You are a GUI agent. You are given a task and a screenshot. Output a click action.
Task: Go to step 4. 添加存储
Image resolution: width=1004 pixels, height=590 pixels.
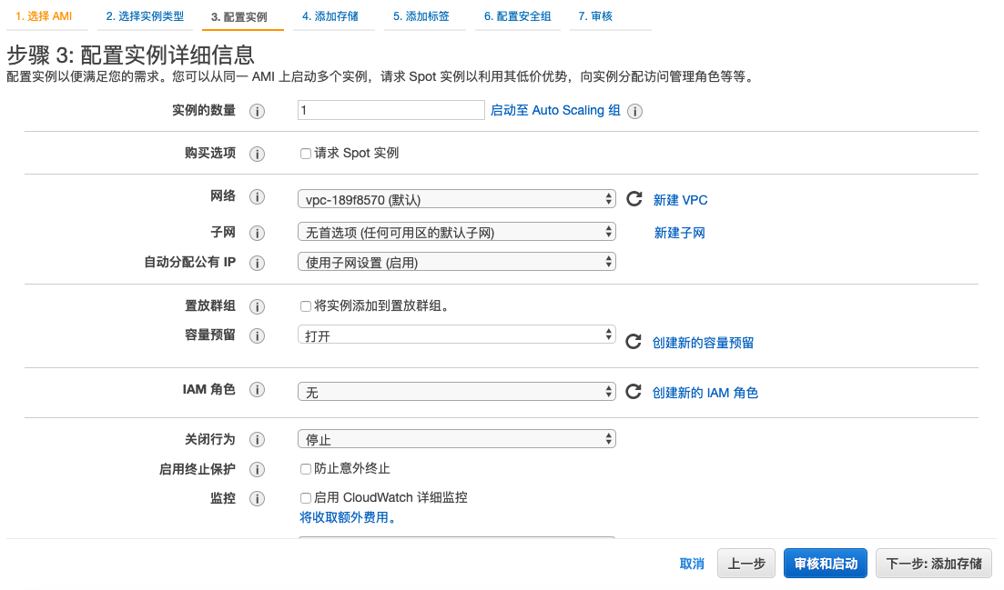point(330,16)
